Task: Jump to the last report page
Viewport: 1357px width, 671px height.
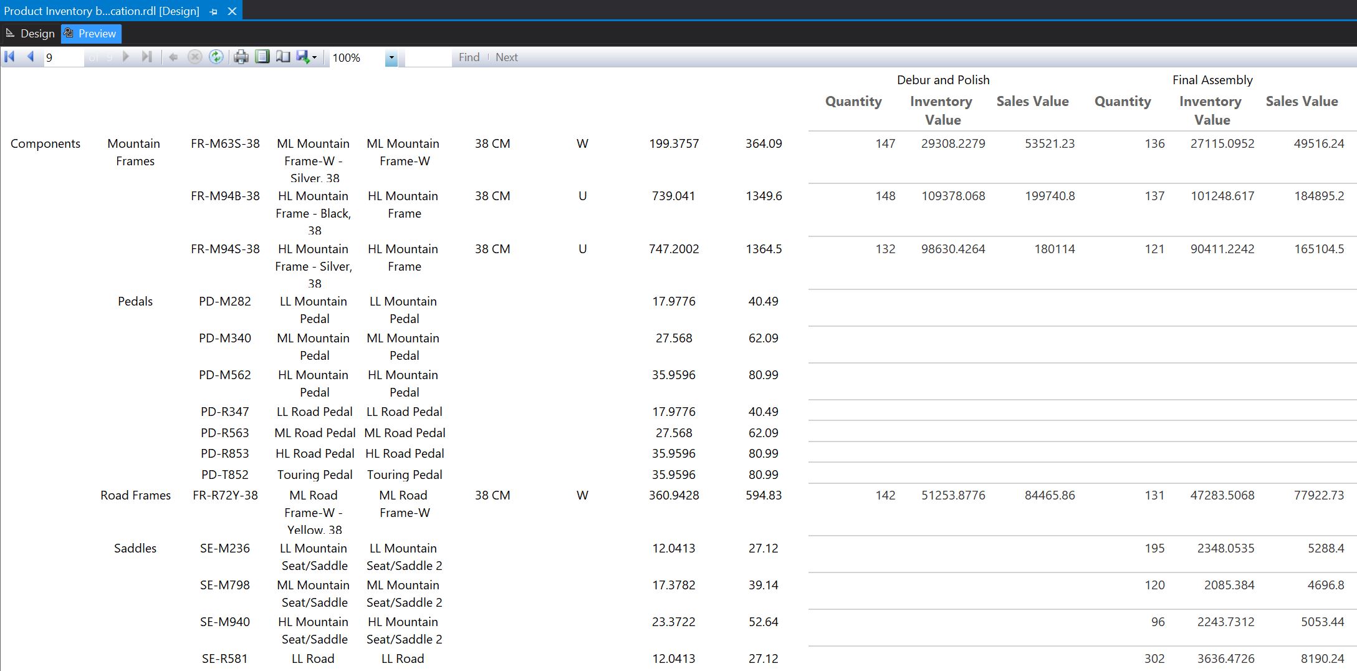Action: tap(148, 57)
